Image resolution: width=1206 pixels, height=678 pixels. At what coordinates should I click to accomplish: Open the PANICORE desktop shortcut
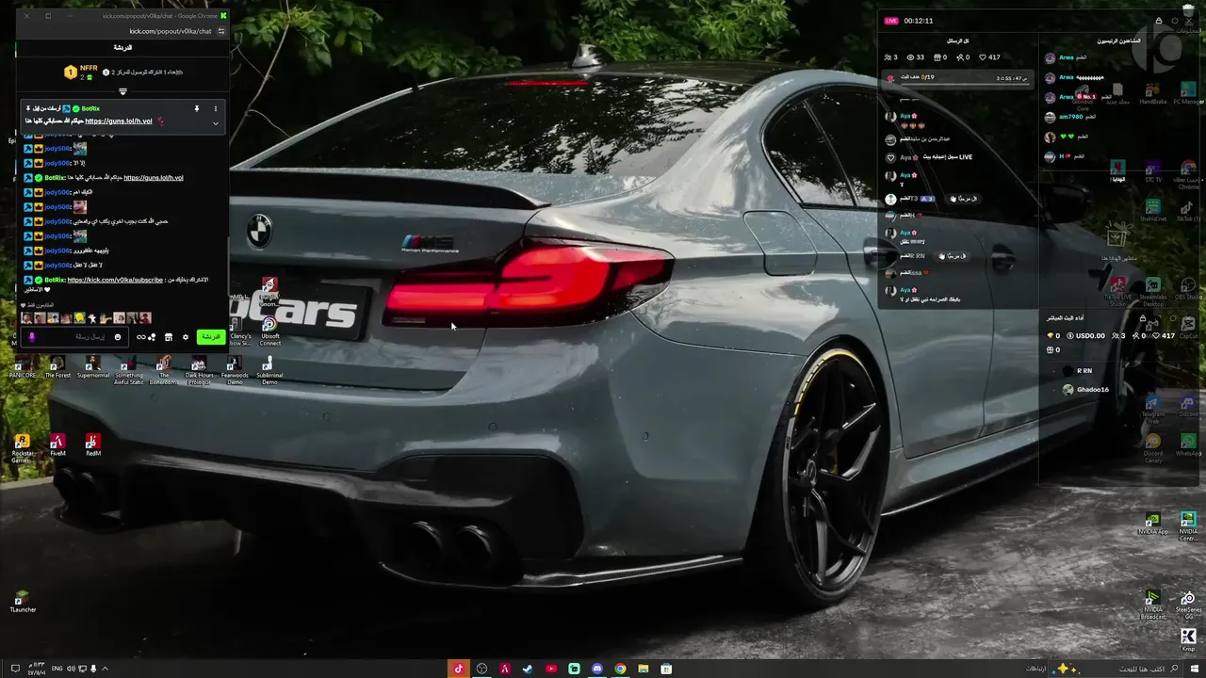click(x=23, y=368)
